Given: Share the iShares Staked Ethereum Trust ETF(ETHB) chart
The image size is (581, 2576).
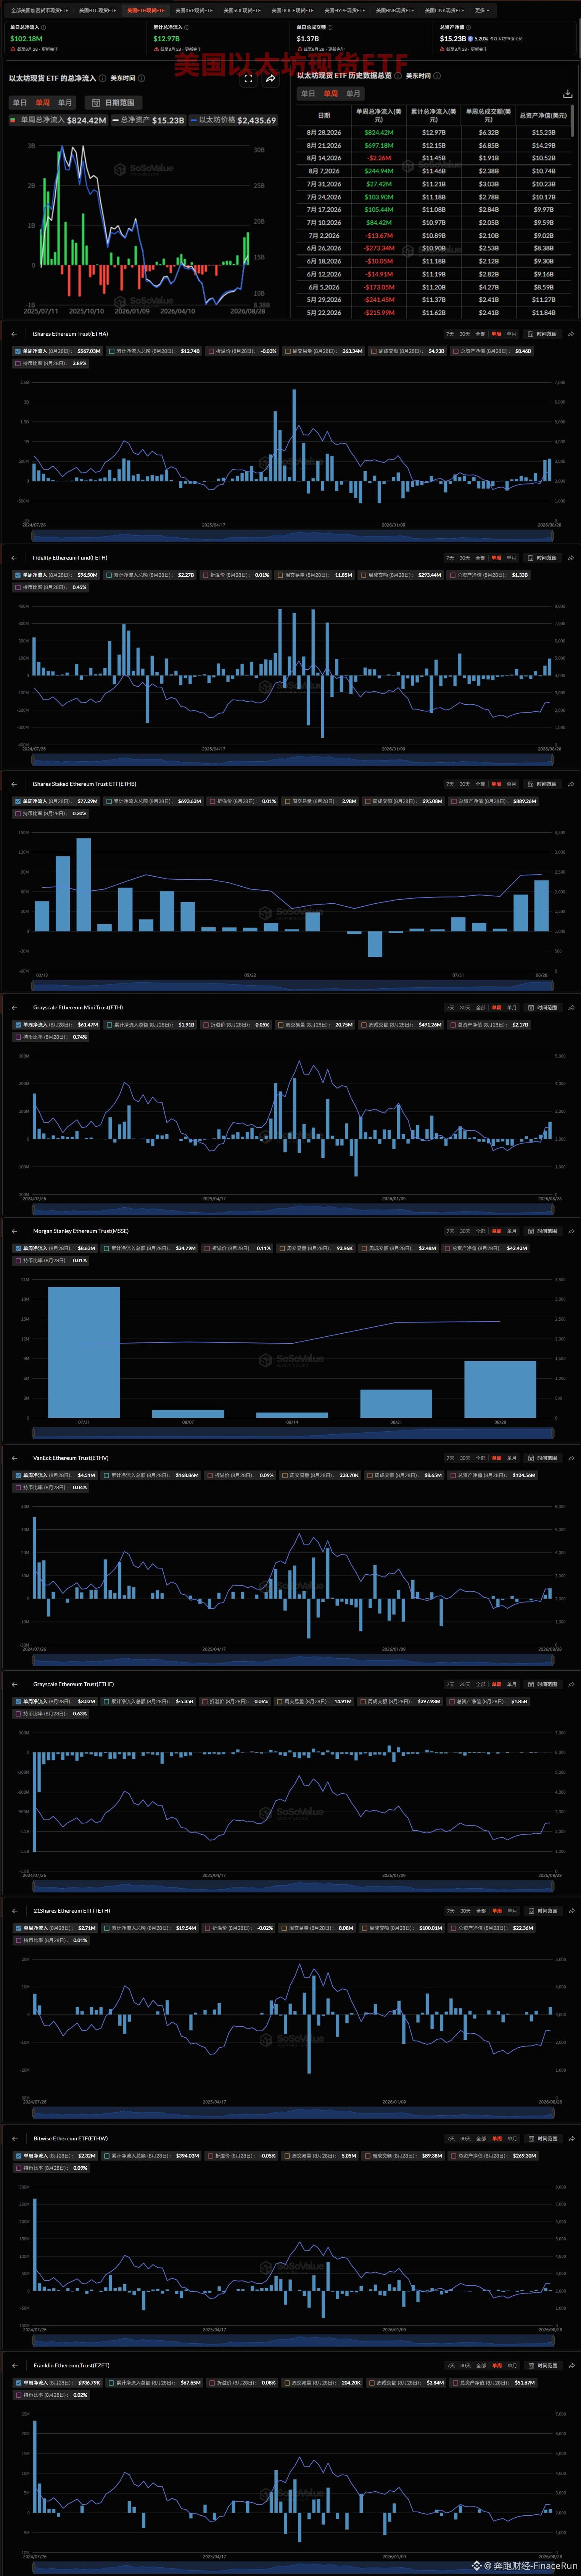Looking at the screenshot, I should (571, 784).
